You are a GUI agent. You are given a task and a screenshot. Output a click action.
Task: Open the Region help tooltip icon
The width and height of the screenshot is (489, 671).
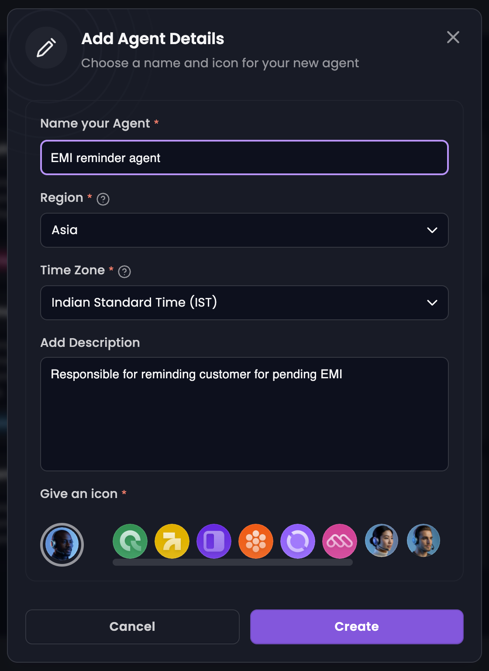click(x=102, y=199)
